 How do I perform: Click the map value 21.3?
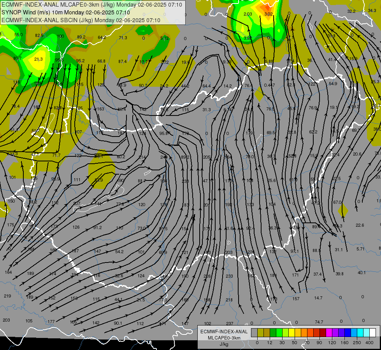[39, 59]
